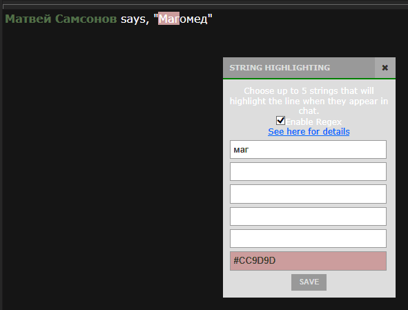Click the Choose up to 5 strings instructions

[309, 101]
